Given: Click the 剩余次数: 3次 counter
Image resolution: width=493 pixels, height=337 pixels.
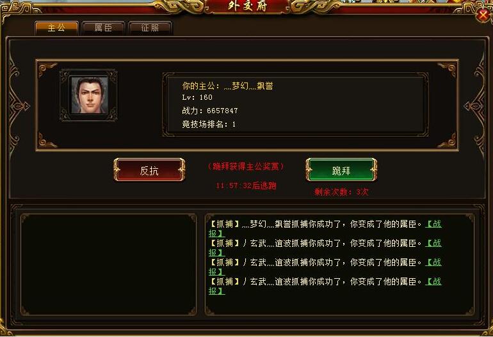Looking at the screenshot, I should [x=341, y=192].
